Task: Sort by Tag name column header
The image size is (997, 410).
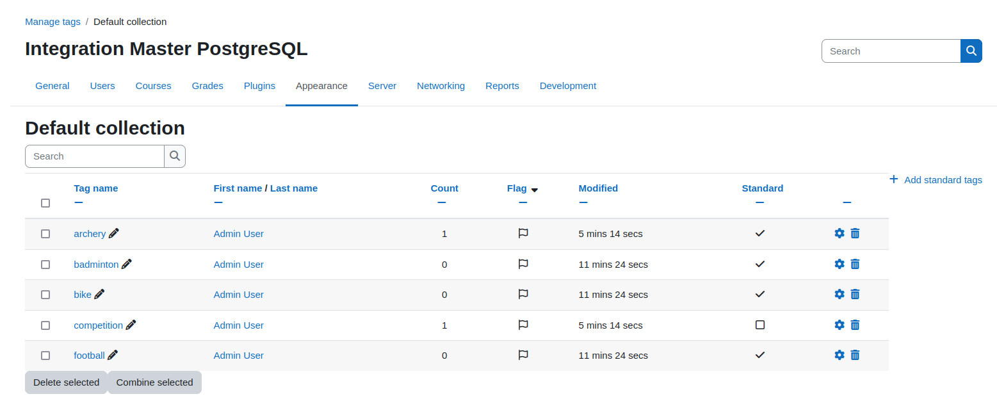Action: coord(96,188)
